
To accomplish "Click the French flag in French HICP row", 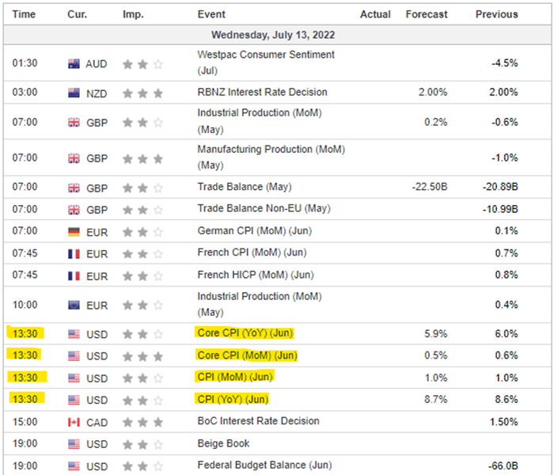I will (x=74, y=275).
